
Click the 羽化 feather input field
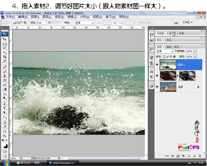coord(42,23)
